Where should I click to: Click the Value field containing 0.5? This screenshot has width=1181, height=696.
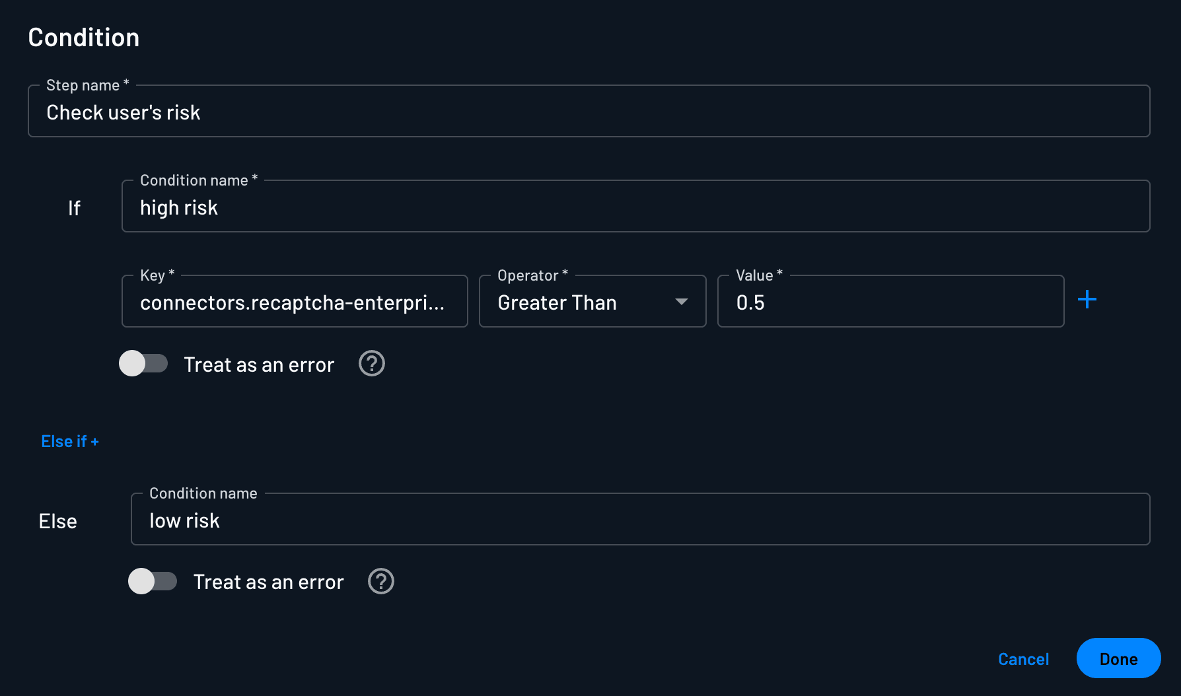point(890,302)
